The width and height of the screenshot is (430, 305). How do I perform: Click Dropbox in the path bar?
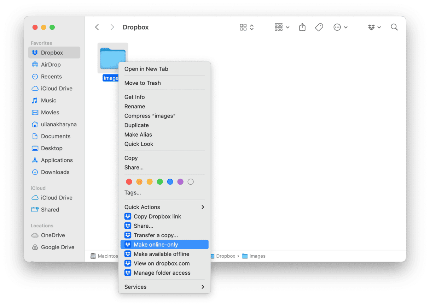click(x=223, y=256)
